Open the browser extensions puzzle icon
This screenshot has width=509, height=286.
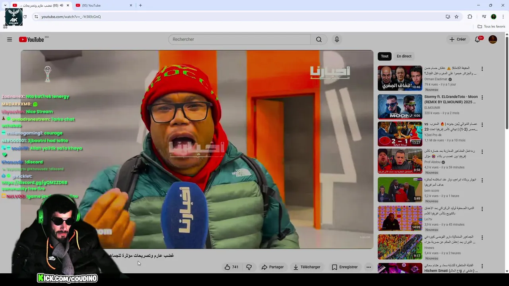(x=470, y=17)
